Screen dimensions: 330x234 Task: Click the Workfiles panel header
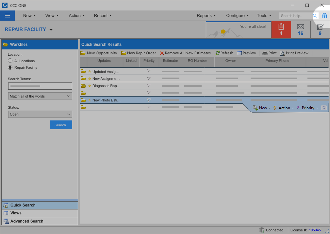[40, 45]
